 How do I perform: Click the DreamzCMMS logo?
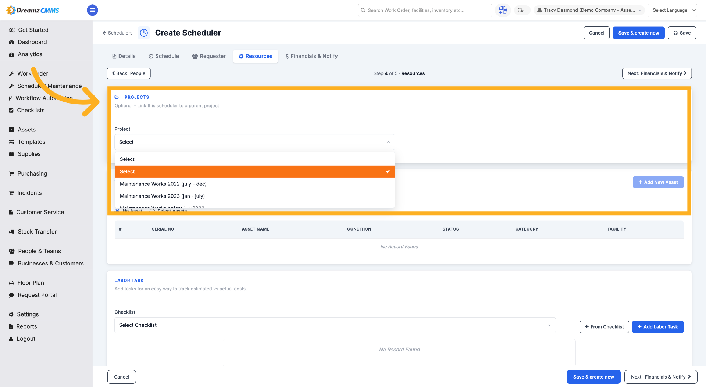(x=33, y=10)
